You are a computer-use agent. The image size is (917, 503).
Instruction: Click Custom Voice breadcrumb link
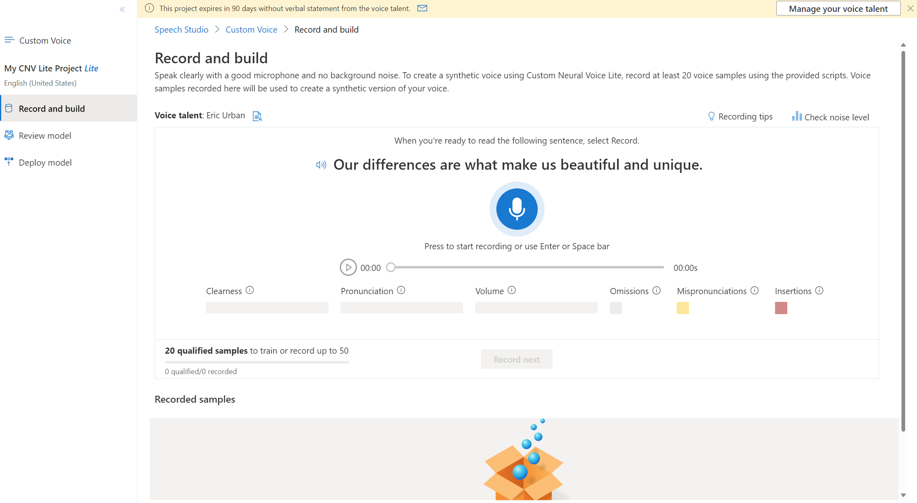(251, 29)
